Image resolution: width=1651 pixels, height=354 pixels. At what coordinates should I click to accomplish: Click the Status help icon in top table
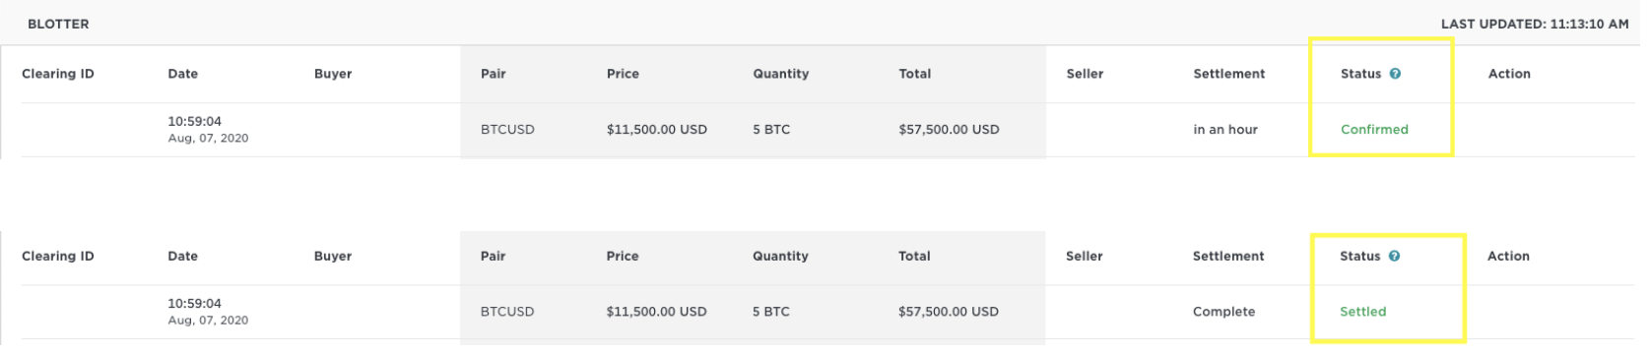(x=1395, y=74)
